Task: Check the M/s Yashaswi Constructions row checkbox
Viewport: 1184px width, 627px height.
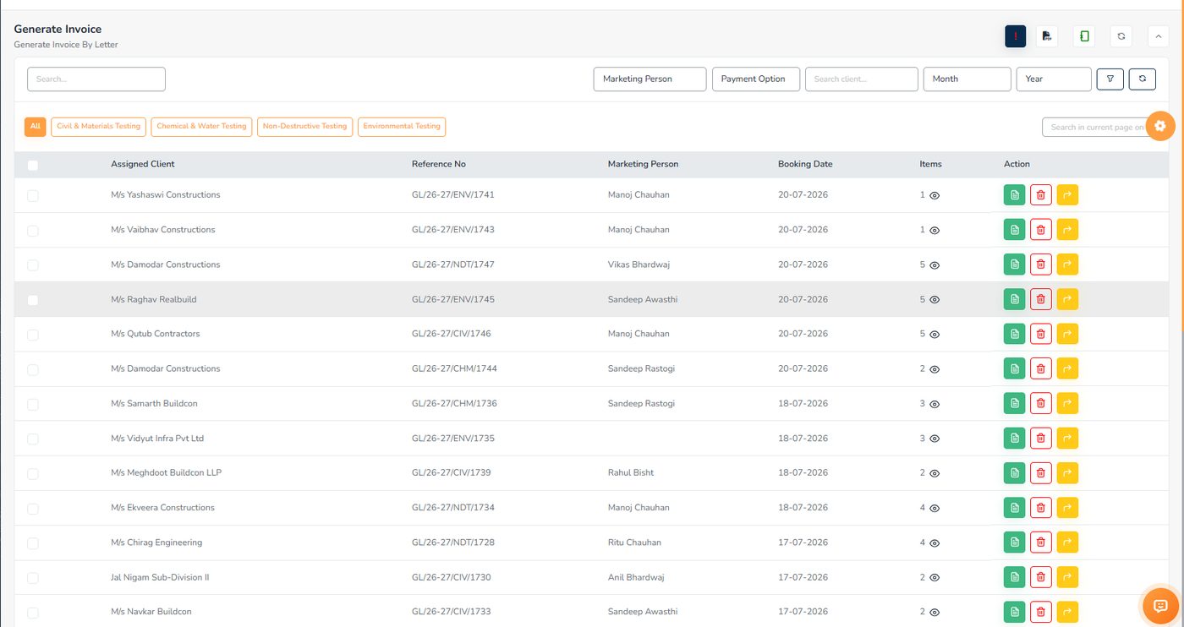Action: coord(33,195)
